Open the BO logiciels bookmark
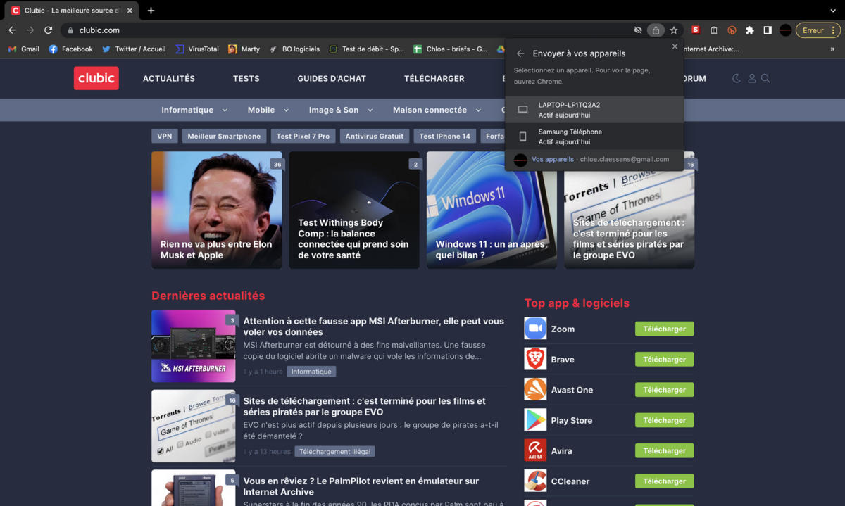Screen dimensions: 845x506 coord(294,49)
